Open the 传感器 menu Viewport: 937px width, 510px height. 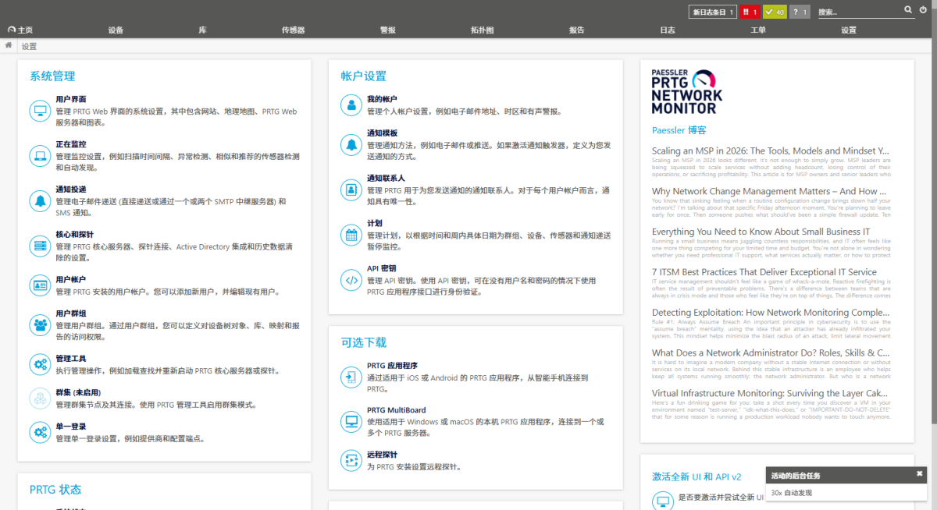click(295, 29)
